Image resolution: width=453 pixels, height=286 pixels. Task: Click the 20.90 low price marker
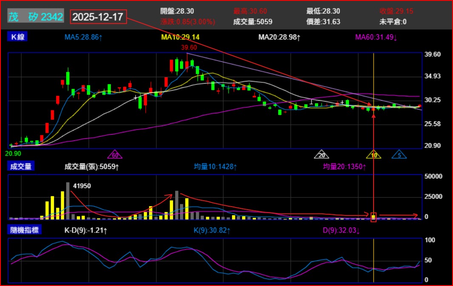[x=13, y=153]
